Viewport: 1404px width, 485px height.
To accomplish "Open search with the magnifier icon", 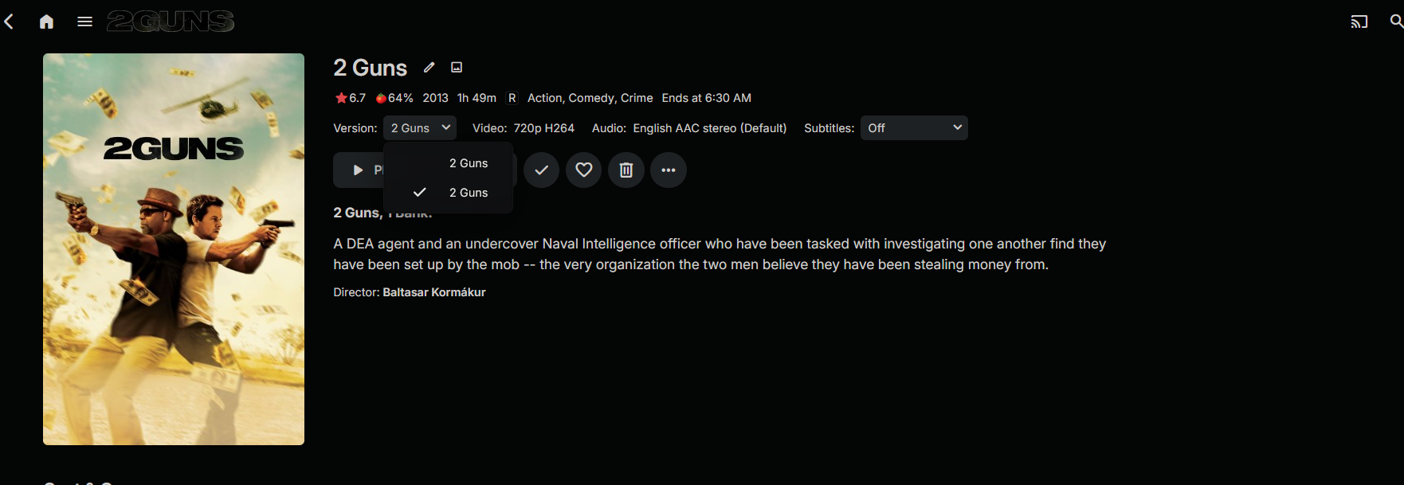I will click(x=1395, y=22).
